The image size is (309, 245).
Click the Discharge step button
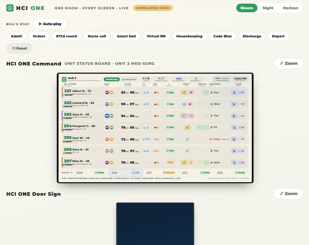click(252, 36)
